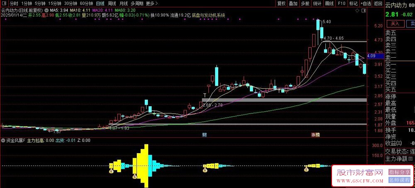The width and height of the screenshot is (415, 188).
Task: Open the 资金风暴F indicator dropdown arrow
Action: (2, 141)
